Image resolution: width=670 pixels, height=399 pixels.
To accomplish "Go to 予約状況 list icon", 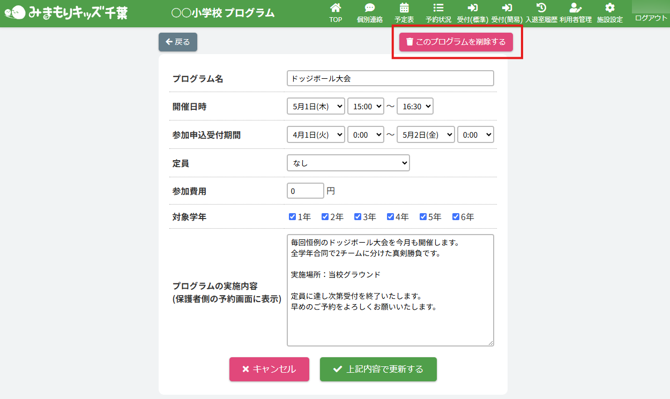I will pyautogui.click(x=438, y=8).
